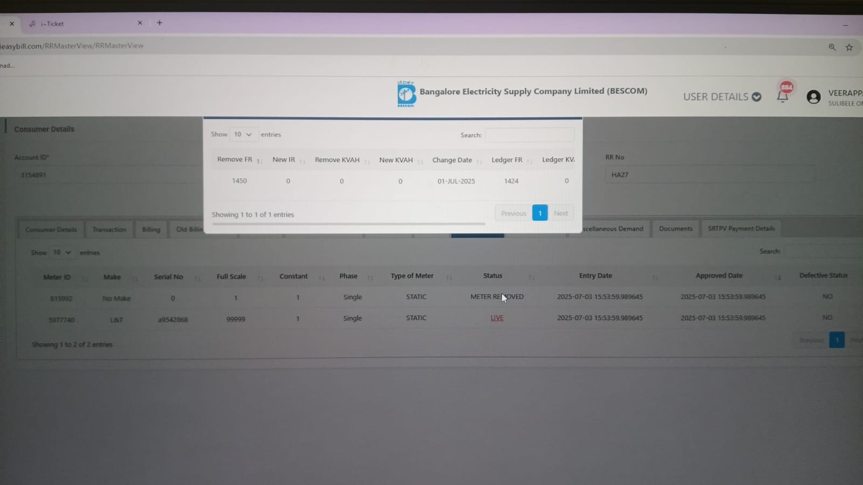Open the Billing tab
This screenshot has width=863, height=485.
pos(151,230)
